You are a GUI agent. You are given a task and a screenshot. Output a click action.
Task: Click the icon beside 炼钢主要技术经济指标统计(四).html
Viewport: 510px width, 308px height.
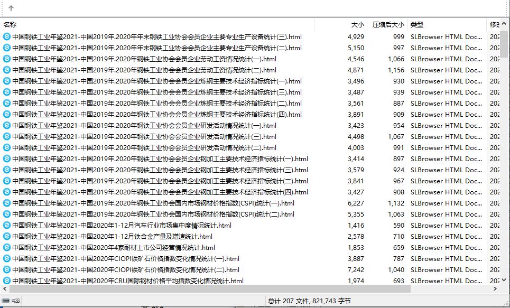coord(6,114)
